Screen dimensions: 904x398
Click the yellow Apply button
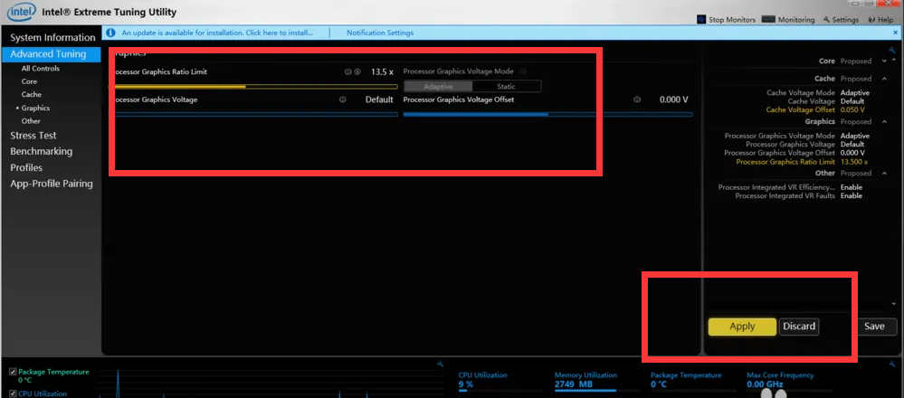742,327
